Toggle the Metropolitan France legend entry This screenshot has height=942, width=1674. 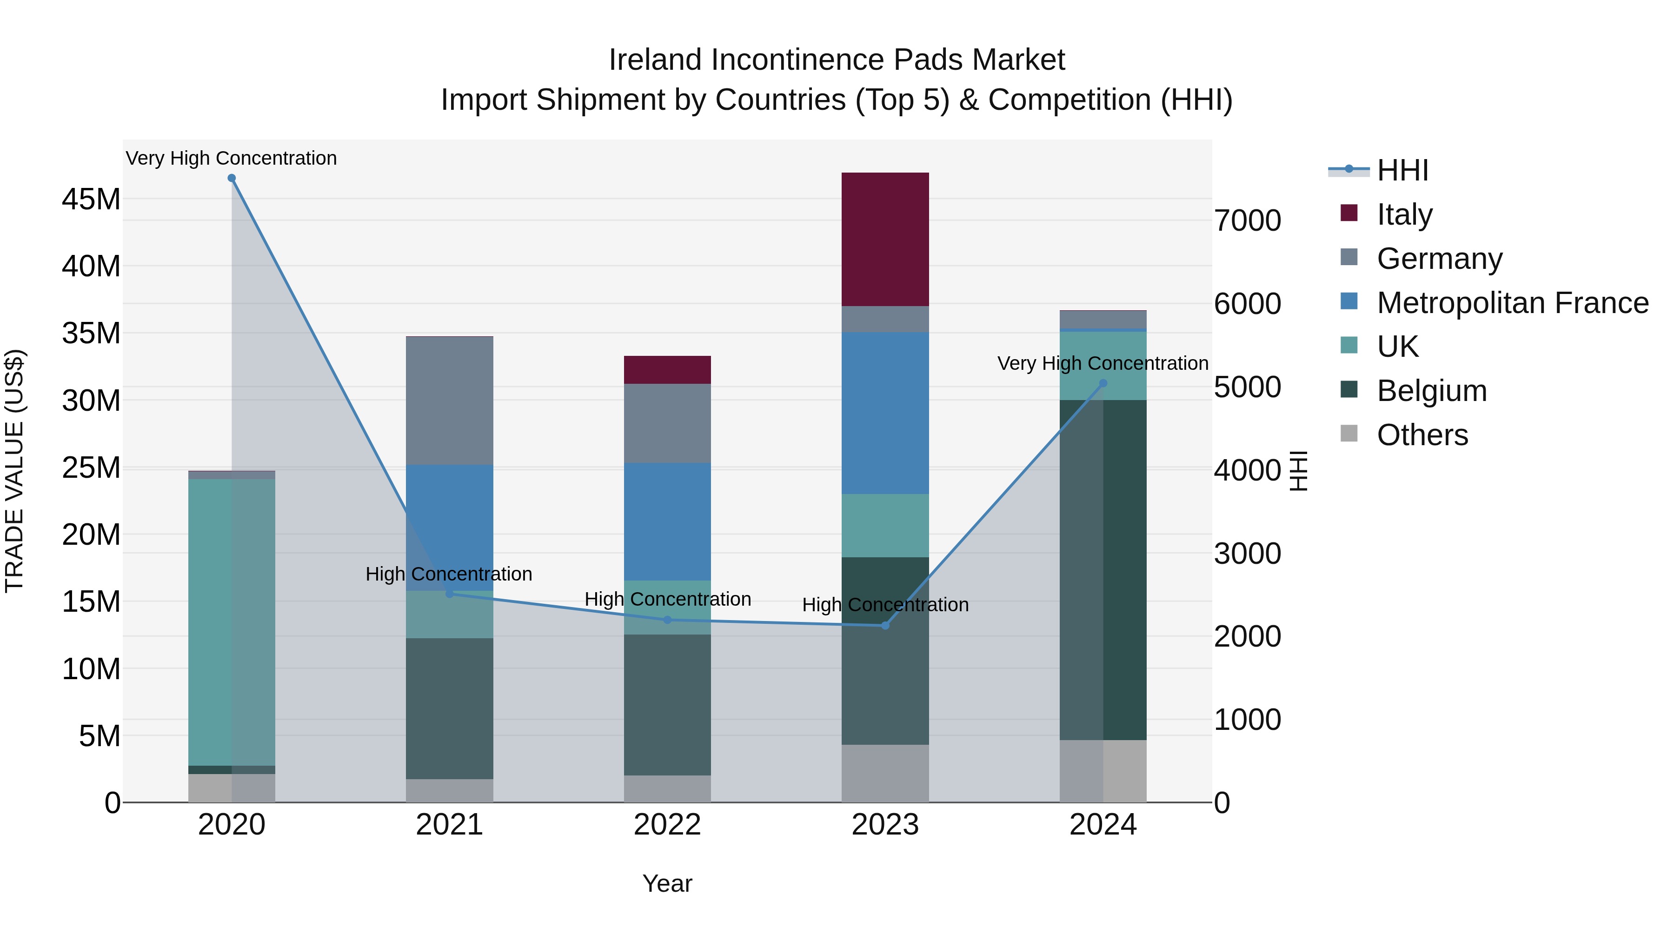coord(1494,303)
